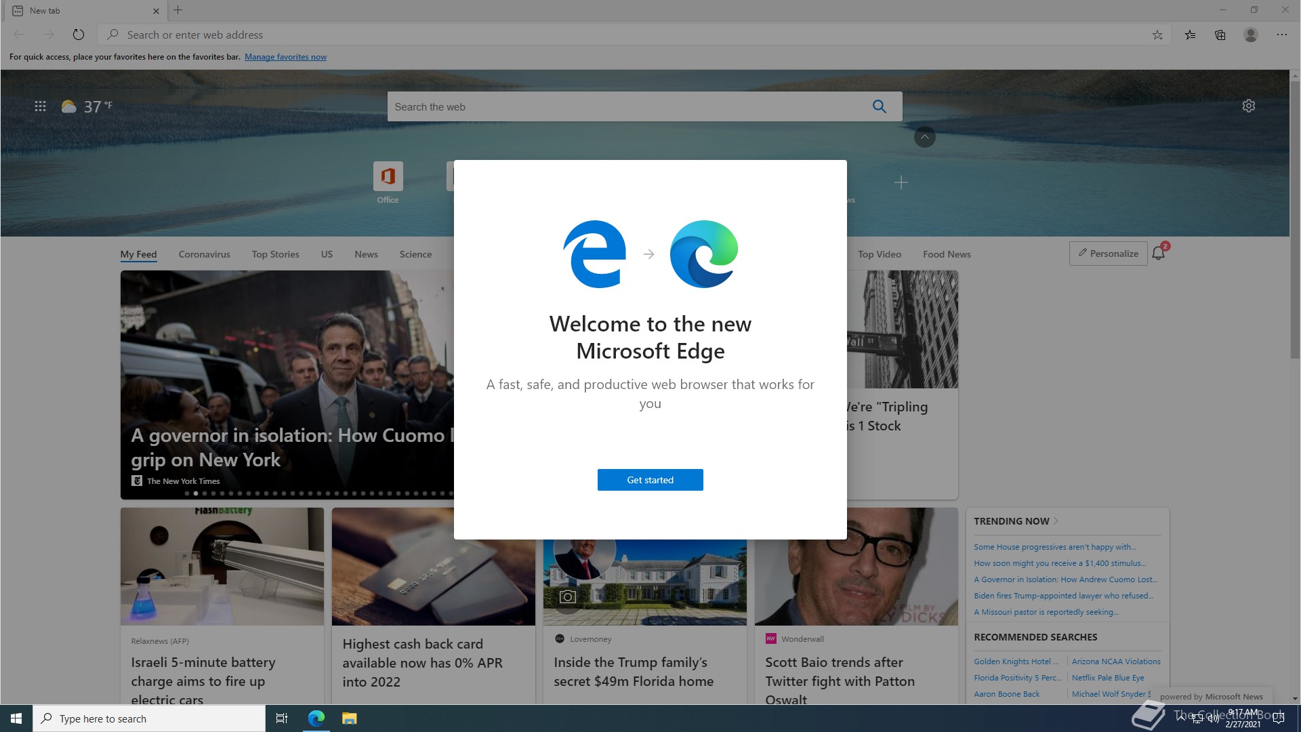Viewport: 1301px width, 732px height.
Task: Select the US feed tab
Action: point(327,254)
